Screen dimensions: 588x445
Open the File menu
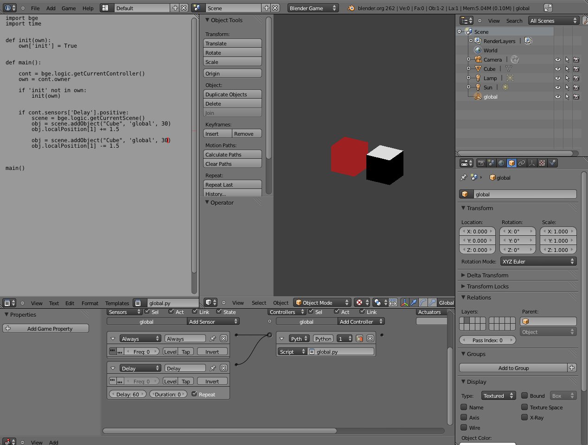point(35,8)
